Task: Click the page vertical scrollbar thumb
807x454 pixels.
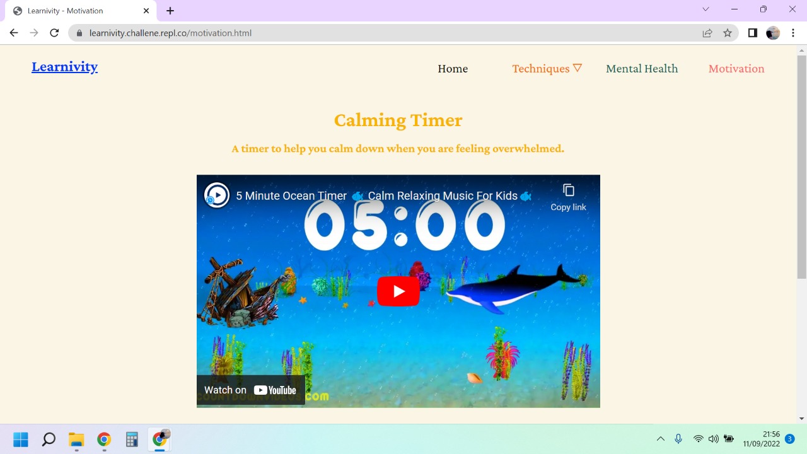Action: point(802,167)
